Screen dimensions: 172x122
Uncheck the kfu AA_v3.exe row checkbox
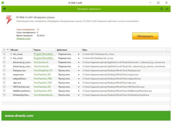(4, 58)
